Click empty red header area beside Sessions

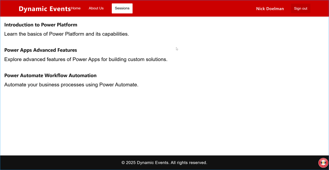(193, 8)
